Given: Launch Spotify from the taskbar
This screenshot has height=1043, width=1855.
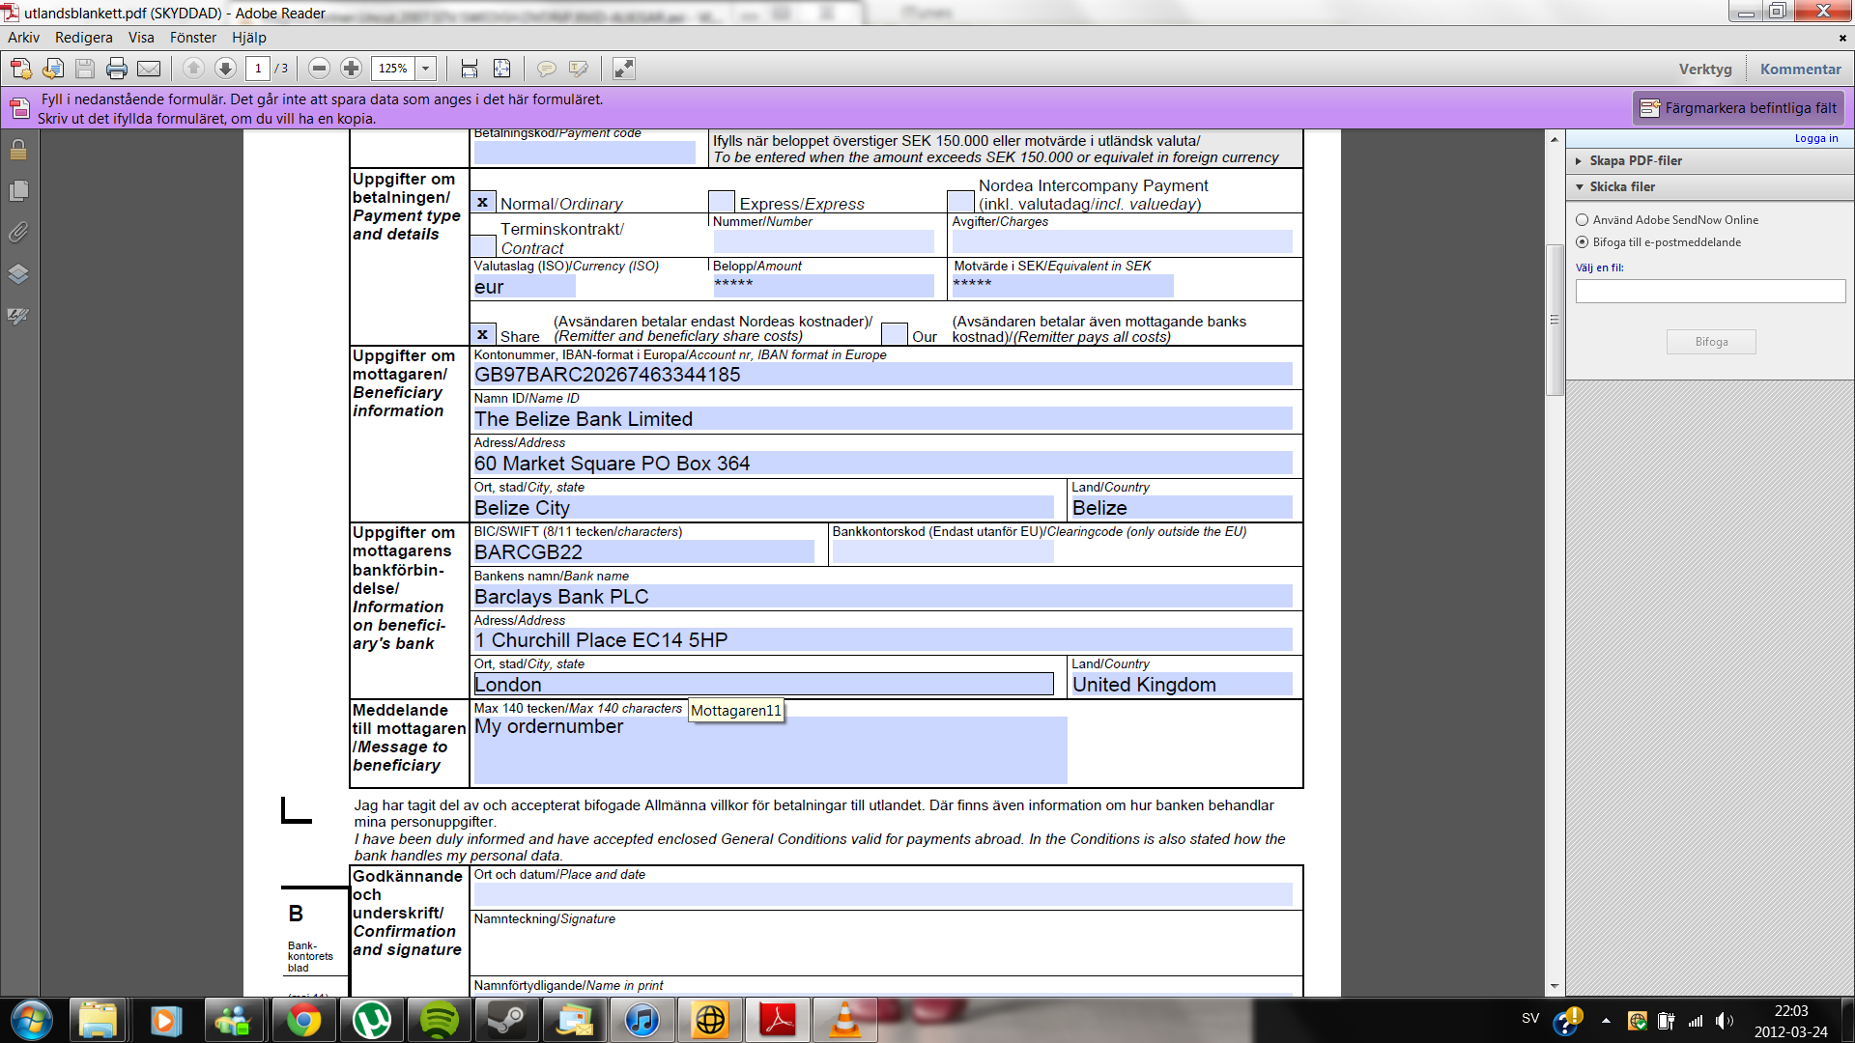Looking at the screenshot, I should tap(440, 1021).
